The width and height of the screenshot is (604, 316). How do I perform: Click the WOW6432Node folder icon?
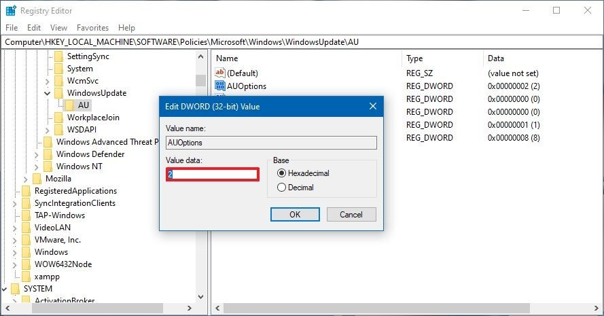coord(26,264)
